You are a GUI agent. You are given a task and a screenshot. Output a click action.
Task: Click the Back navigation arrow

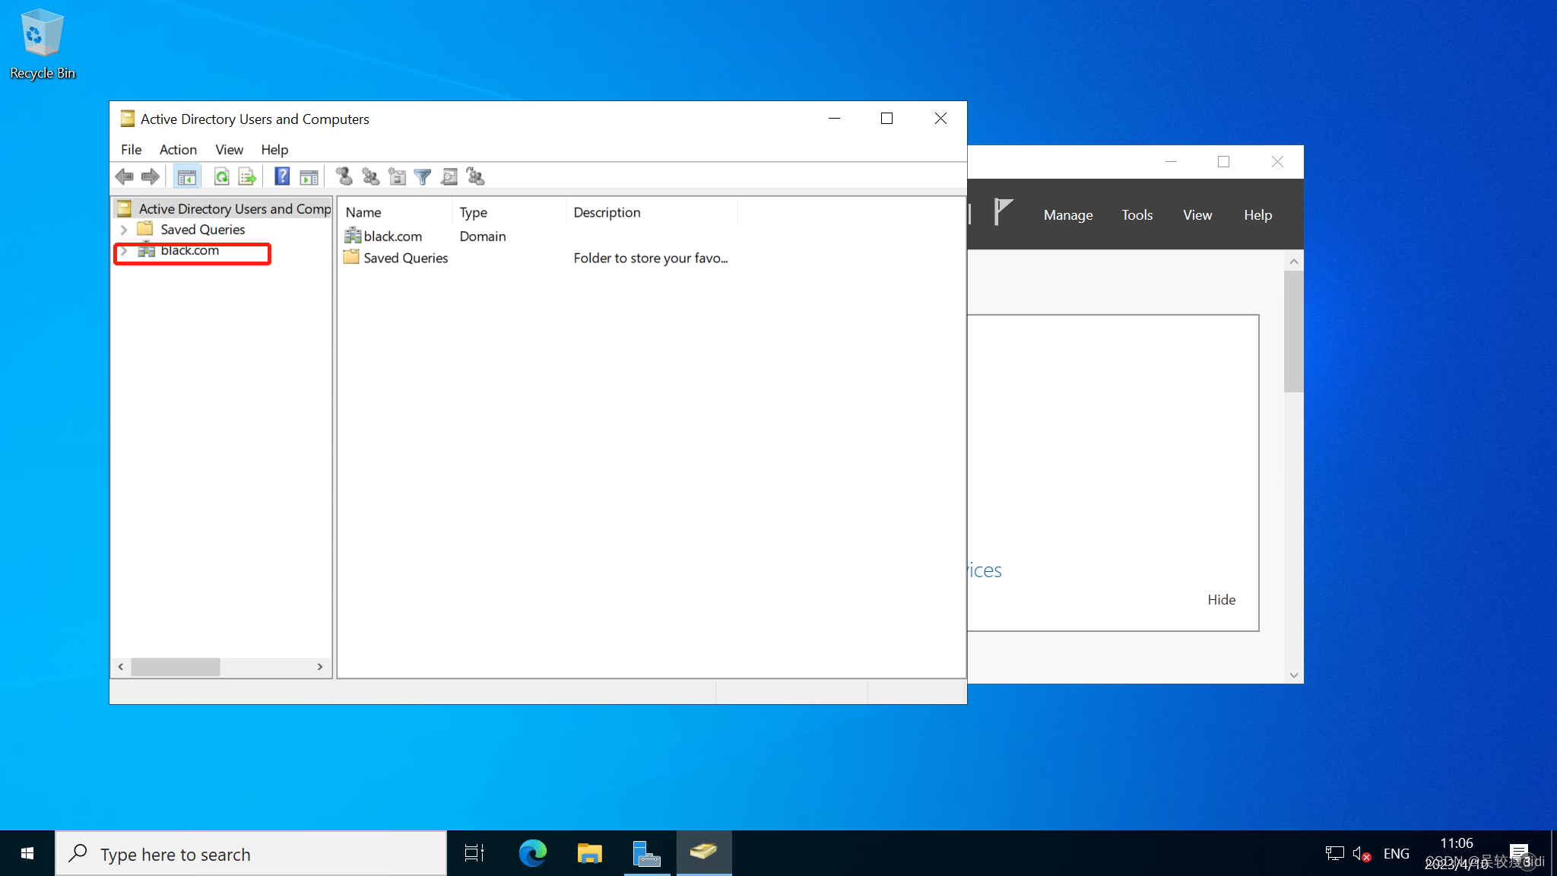click(125, 176)
